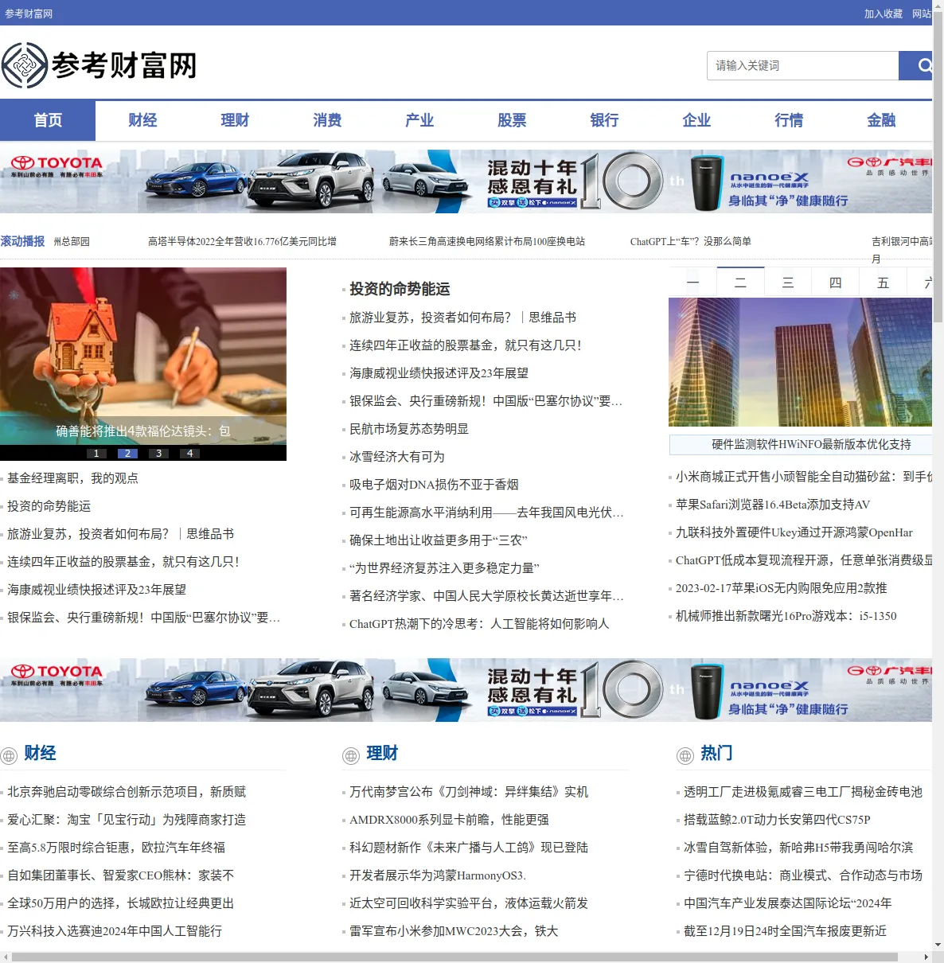This screenshot has height=963, width=944.
Task: Open the 首页 navigation tab
Action: (x=48, y=120)
